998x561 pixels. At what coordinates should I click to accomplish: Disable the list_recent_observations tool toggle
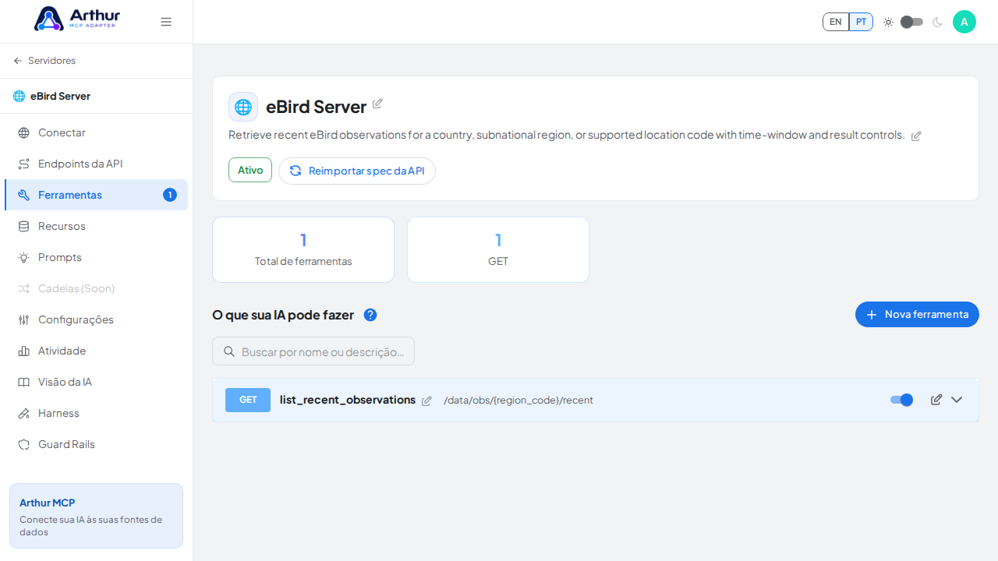click(x=902, y=400)
